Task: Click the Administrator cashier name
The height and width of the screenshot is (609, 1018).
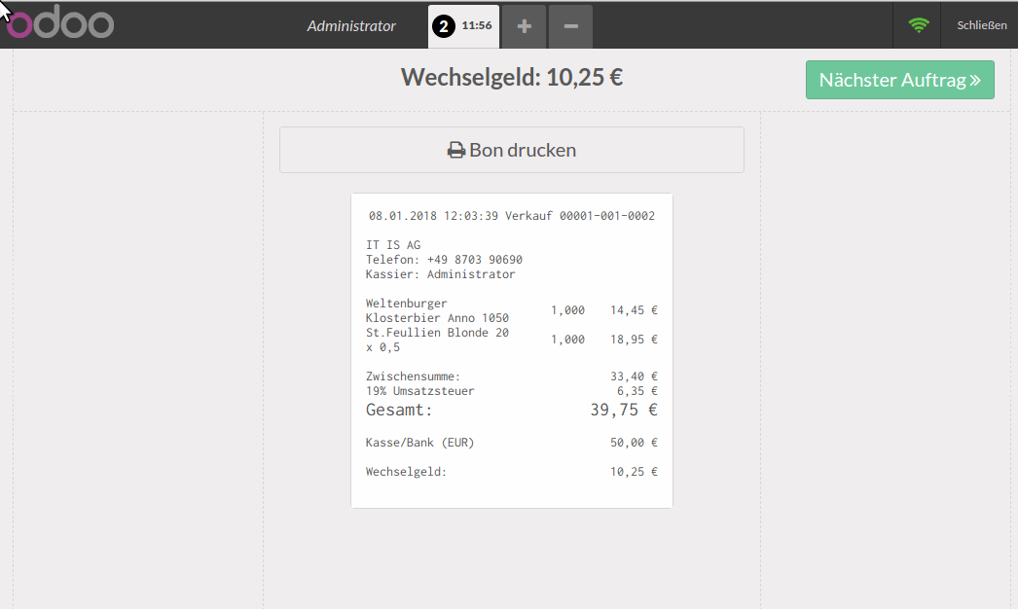Action: tap(351, 26)
